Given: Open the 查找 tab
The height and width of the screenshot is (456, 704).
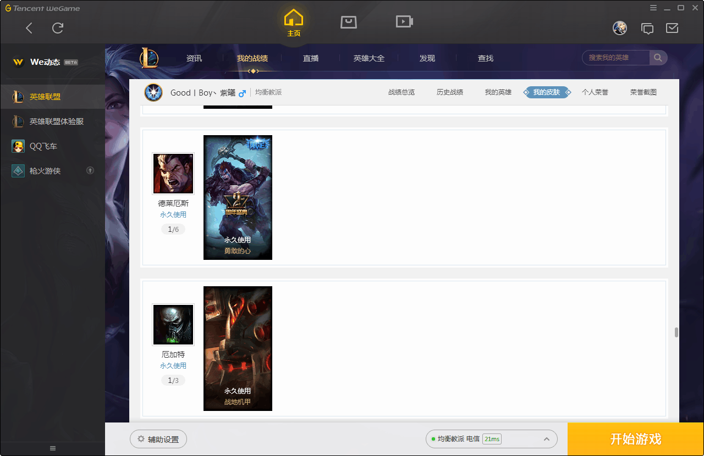Looking at the screenshot, I should [x=486, y=58].
